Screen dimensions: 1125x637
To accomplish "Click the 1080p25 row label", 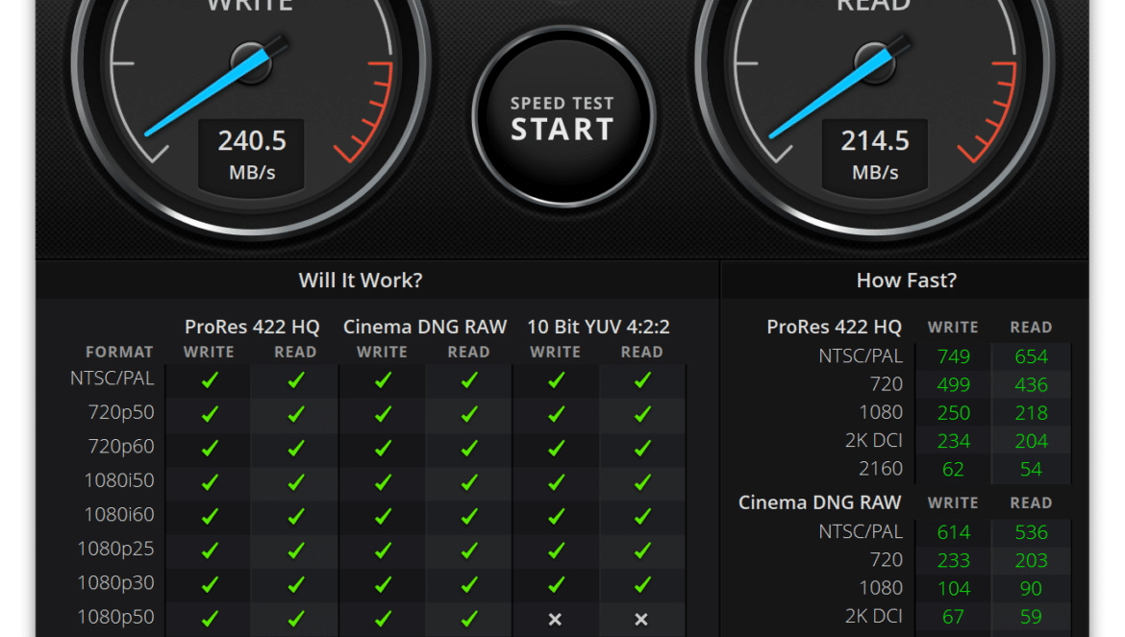I will coord(115,549).
